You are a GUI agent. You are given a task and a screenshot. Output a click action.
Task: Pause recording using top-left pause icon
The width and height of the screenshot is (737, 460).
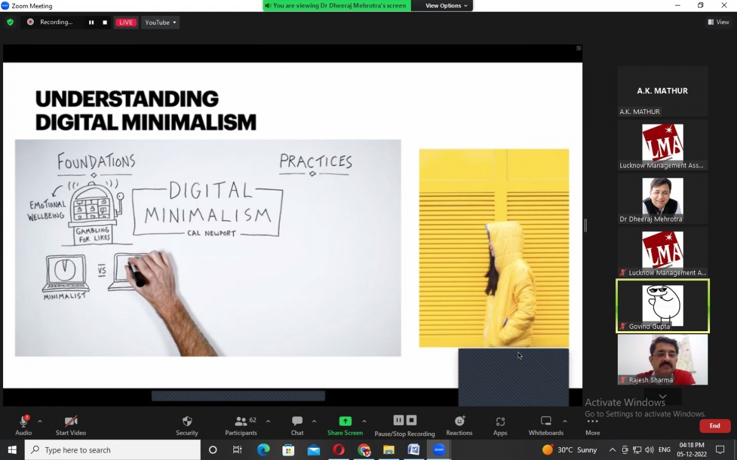click(91, 23)
